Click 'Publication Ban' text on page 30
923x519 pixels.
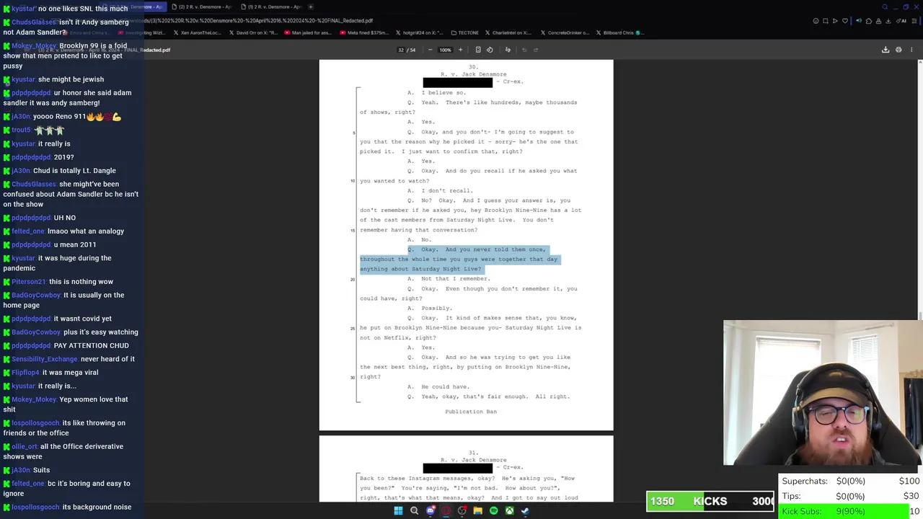[x=471, y=412]
